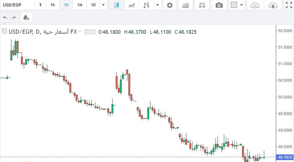Select the bar chart style
This screenshot has height=162, width=294.
click(x=146, y=5)
